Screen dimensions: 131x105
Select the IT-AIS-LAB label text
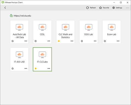[x=19, y=62]
